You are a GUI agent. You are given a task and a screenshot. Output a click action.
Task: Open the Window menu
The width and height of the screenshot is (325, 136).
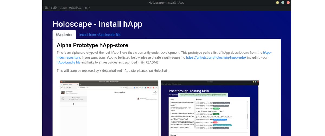coord(75,8)
